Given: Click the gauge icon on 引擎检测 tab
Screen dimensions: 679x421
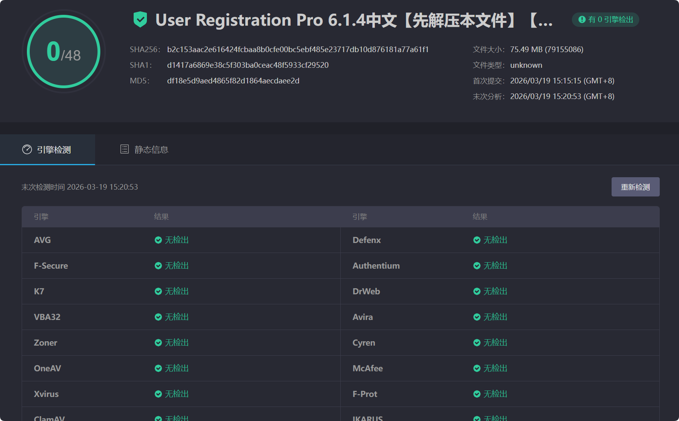Looking at the screenshot, I should (x=27, y=150).
